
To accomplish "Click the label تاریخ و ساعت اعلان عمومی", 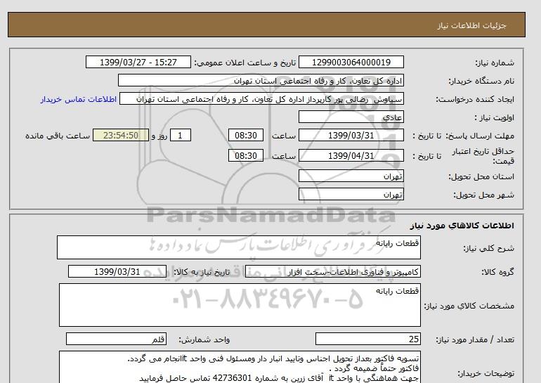I will click(x=245, y=63).
